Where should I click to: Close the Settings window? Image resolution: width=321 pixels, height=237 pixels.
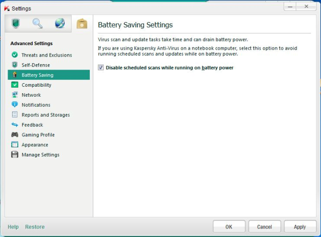point(306,7)
